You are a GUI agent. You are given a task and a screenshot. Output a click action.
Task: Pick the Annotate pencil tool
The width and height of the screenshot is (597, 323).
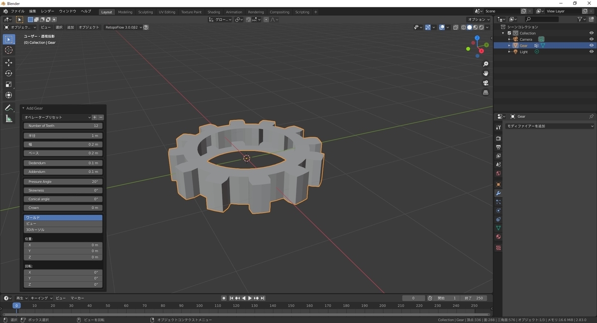pyautogui.click(x=9, y=108)
